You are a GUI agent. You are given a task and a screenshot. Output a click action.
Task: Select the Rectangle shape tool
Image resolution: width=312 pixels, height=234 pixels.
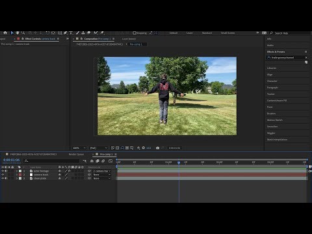tap(60, 32)
